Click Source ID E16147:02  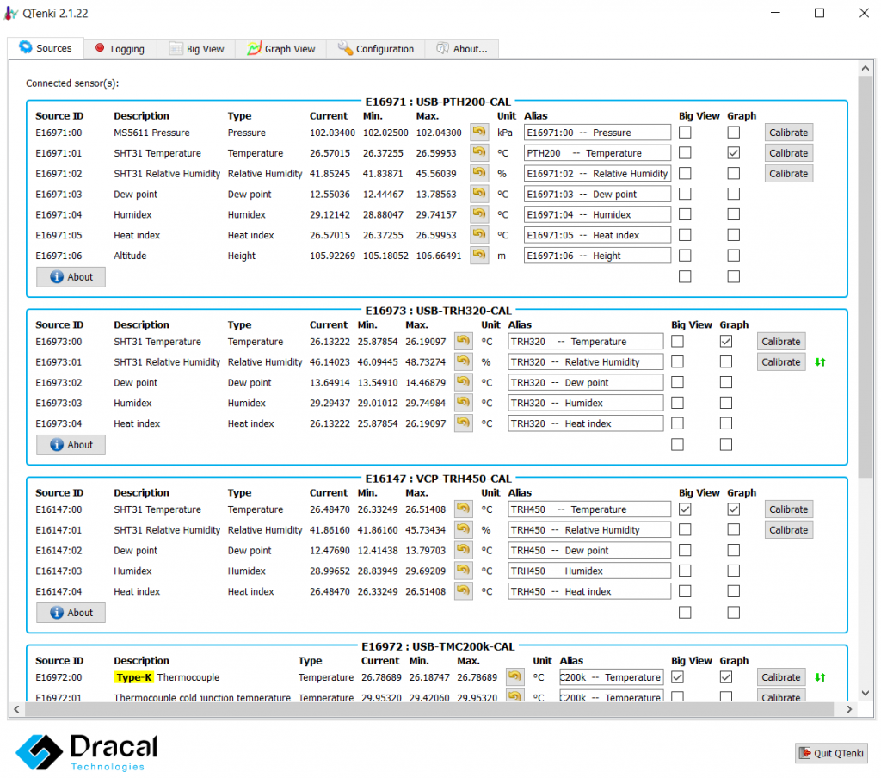[x=59, y=550]
